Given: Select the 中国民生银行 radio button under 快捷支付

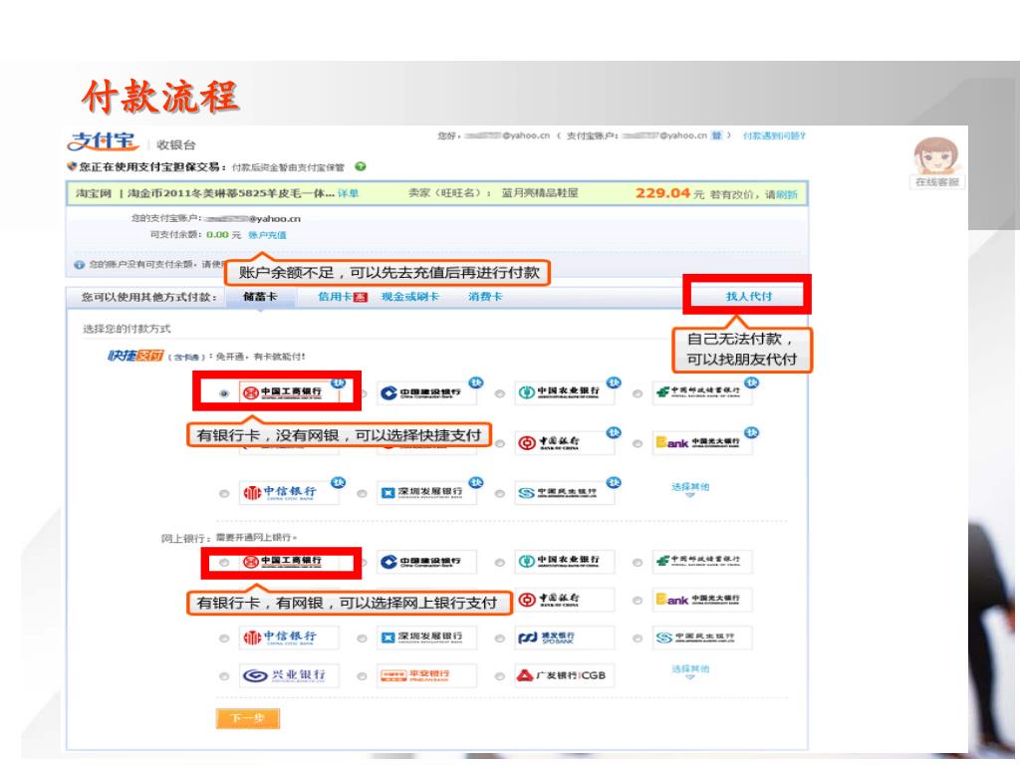Looking at the screenshot, I should pos(500,494).
